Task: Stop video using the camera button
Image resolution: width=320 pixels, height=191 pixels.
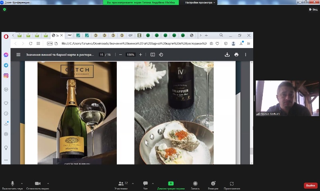Action: [x=37, y=184]
